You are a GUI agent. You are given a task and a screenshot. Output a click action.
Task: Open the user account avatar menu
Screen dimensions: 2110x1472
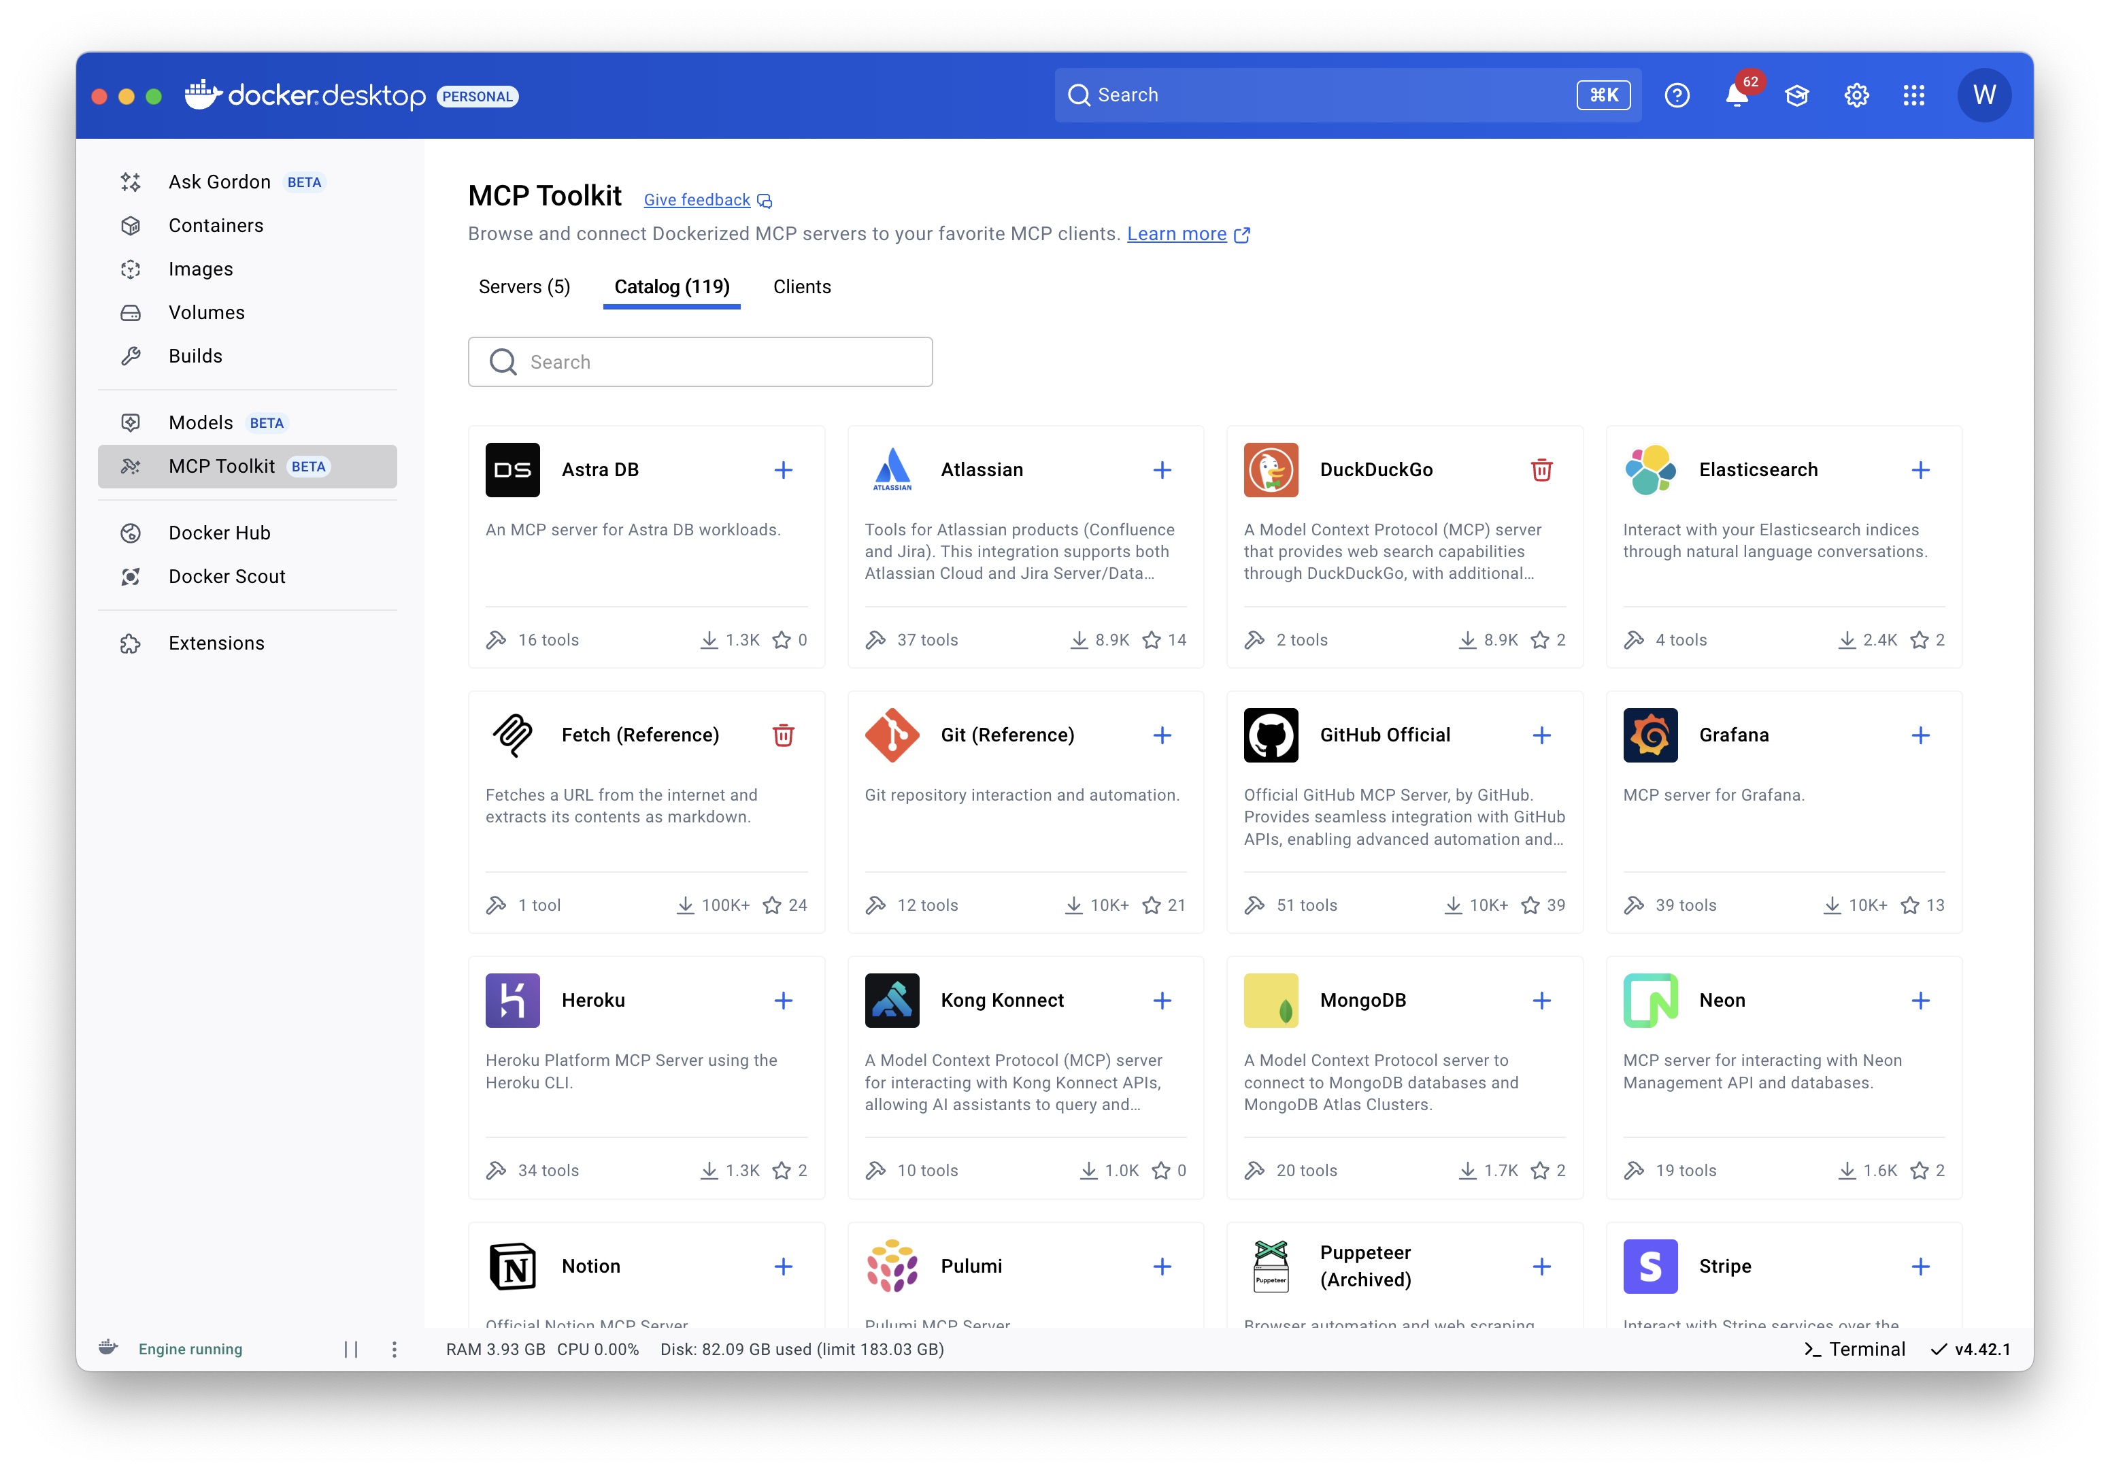[1983, 95]
